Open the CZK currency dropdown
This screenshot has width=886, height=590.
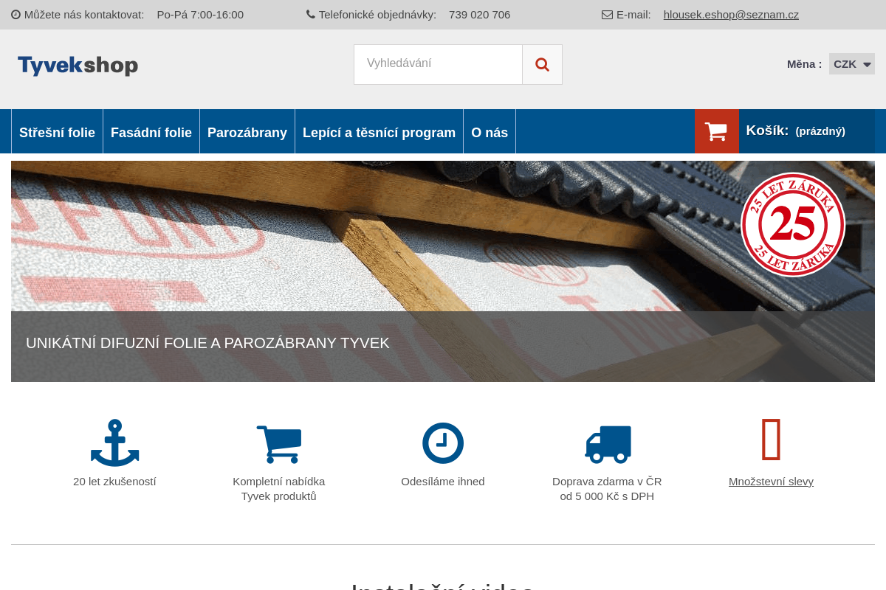(851, 64)
